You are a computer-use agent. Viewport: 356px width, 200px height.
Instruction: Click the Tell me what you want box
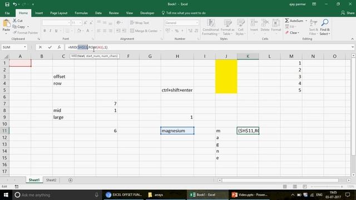coord(184,13)
